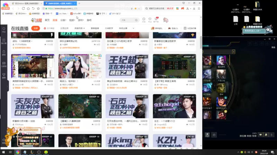The height and width of the screenshot is (155, 277).
Task: Go to the browser home page icon
Action: point(28,8)
